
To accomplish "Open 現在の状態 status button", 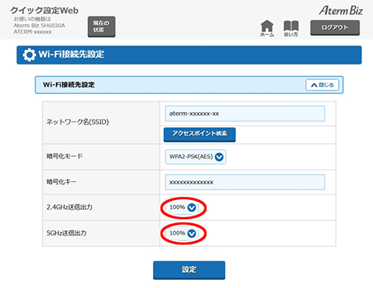I will pos(101,27).
